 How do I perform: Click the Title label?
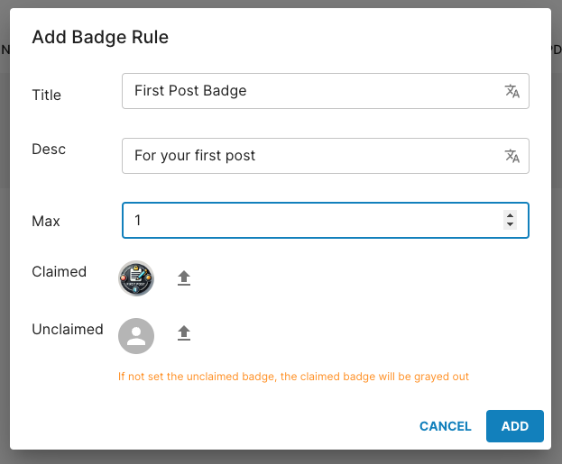point(46,95)
